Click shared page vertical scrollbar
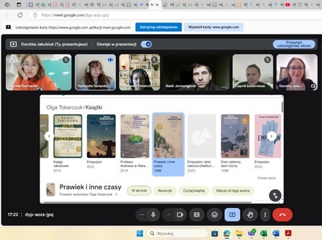322x240 pixels. point(282,107)
